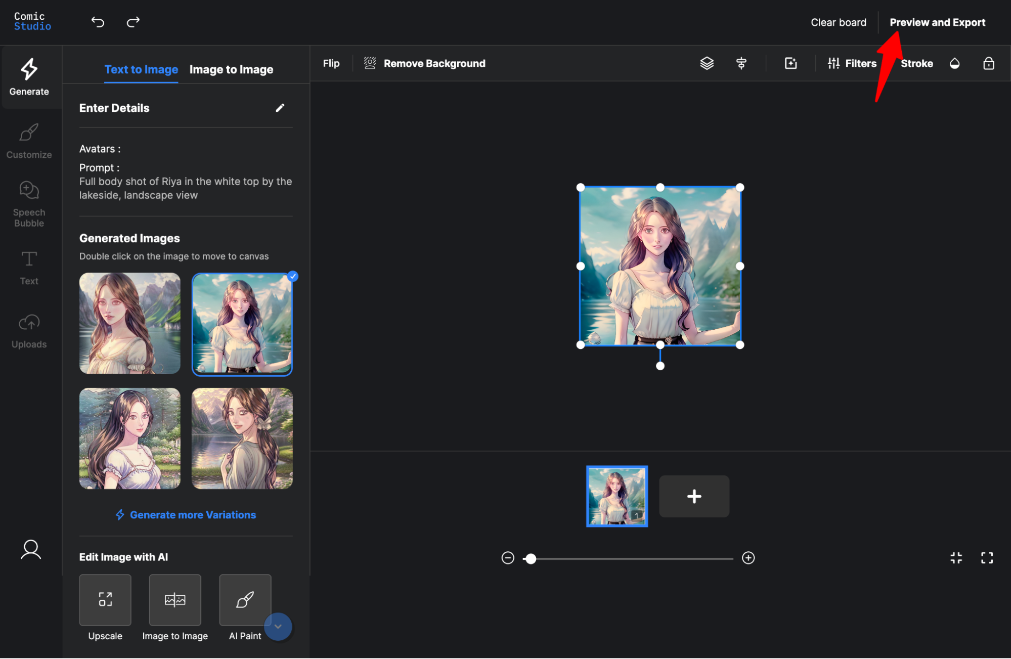The width and height of the screenshot is (1011, 659).
Task: Click the align center icon
Action: 741,63
